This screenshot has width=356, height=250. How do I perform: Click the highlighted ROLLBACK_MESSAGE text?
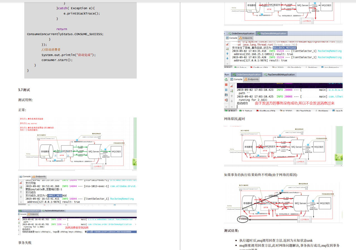(285, 48)
